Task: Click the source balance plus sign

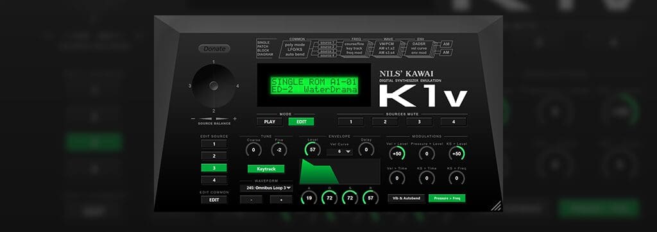Action: [235, 119]
